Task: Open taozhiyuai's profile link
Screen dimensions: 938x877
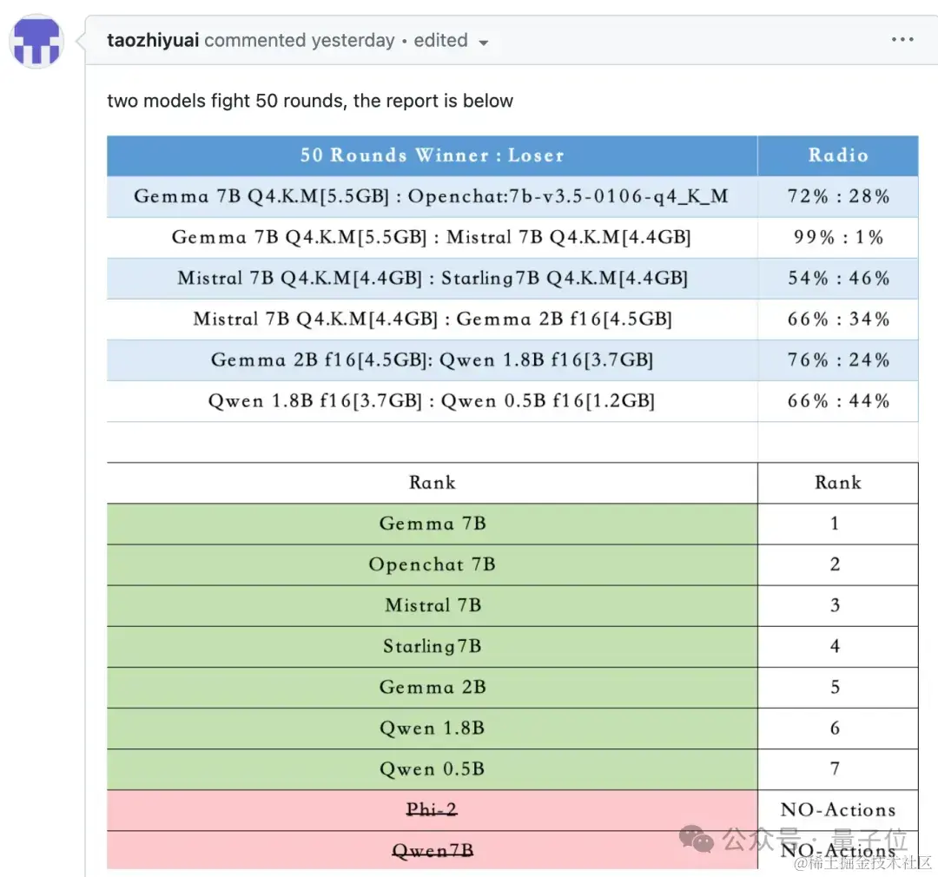Action: coord(152,40)
